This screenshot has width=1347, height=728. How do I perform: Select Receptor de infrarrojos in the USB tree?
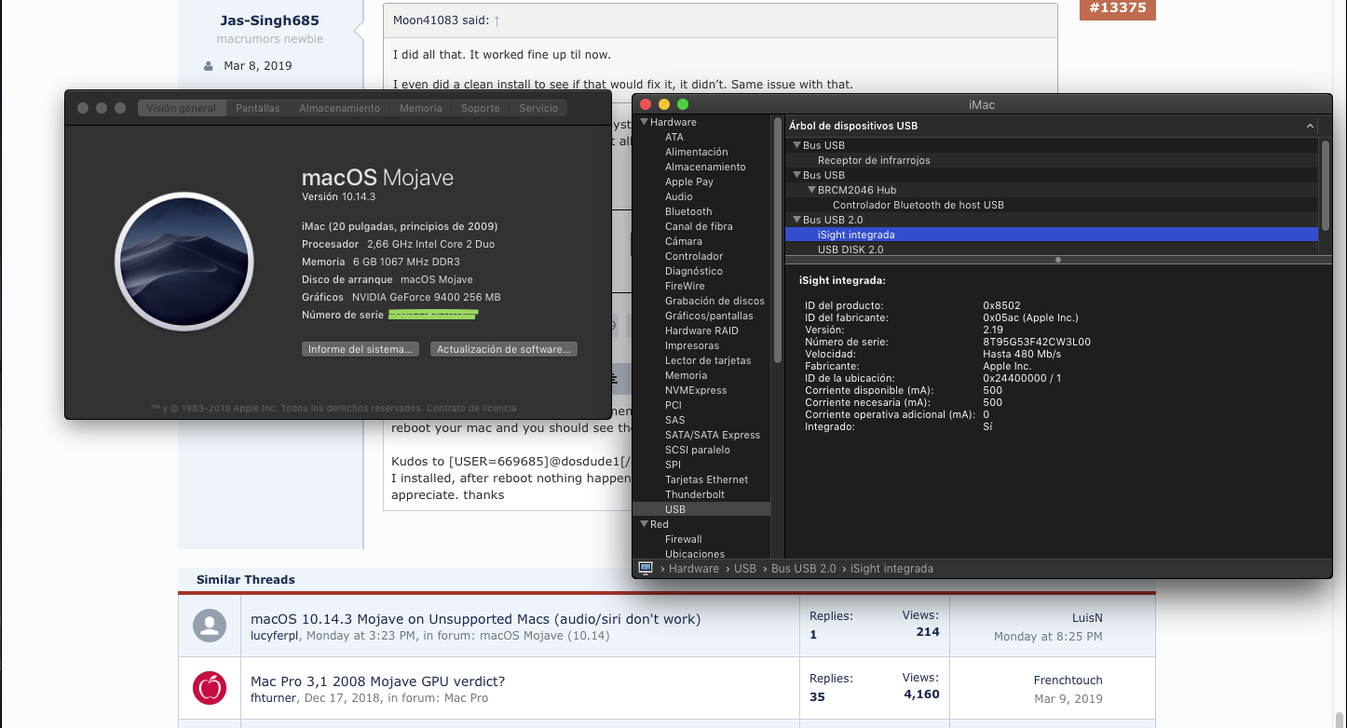click(874, 160)
